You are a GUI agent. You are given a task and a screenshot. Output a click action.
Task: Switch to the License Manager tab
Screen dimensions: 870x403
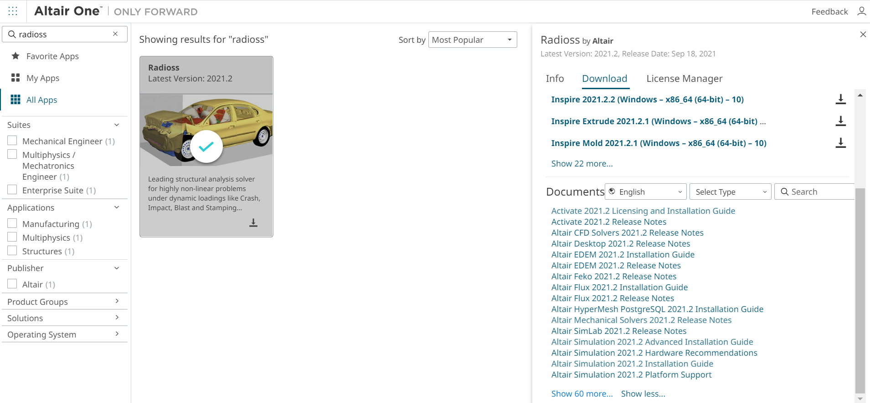684,79
